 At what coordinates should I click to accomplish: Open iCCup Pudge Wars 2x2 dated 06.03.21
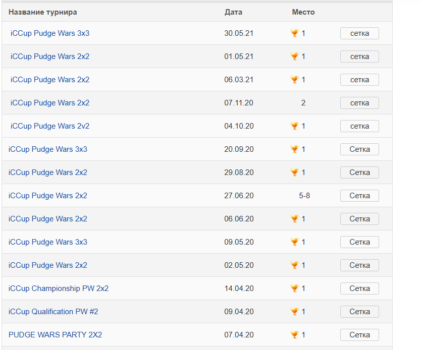pos(50,80)
